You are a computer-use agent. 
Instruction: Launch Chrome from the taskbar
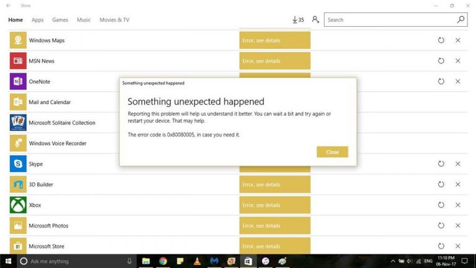point(163,261)
